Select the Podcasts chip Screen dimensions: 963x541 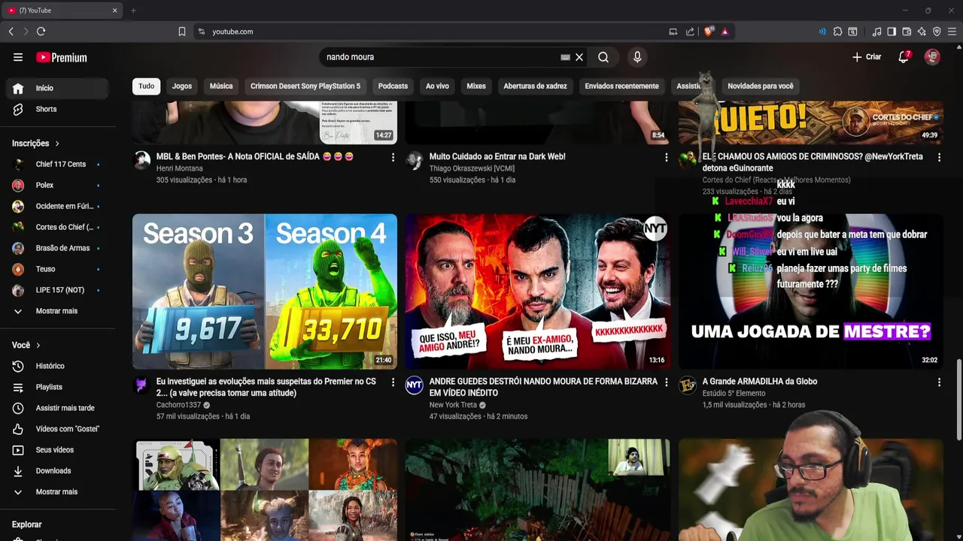tap(393, 86)
